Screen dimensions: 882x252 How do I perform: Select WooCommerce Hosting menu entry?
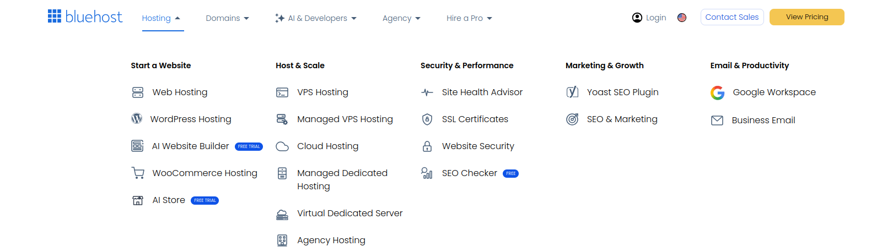pyautogui.click(x=205, y=173)
